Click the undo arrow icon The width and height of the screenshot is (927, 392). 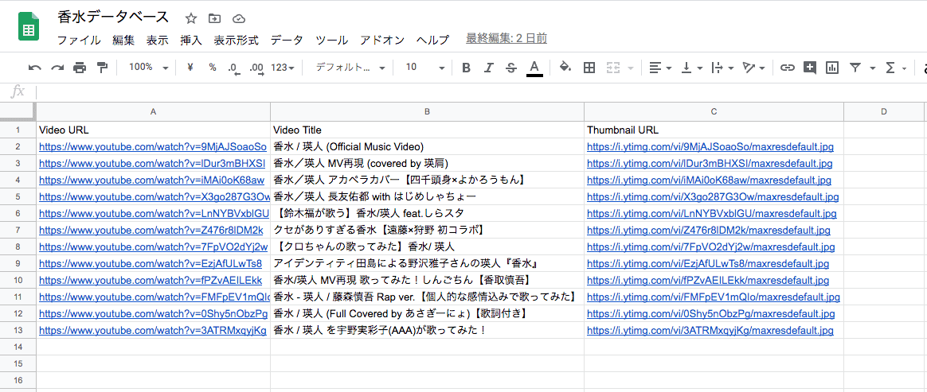35,68
